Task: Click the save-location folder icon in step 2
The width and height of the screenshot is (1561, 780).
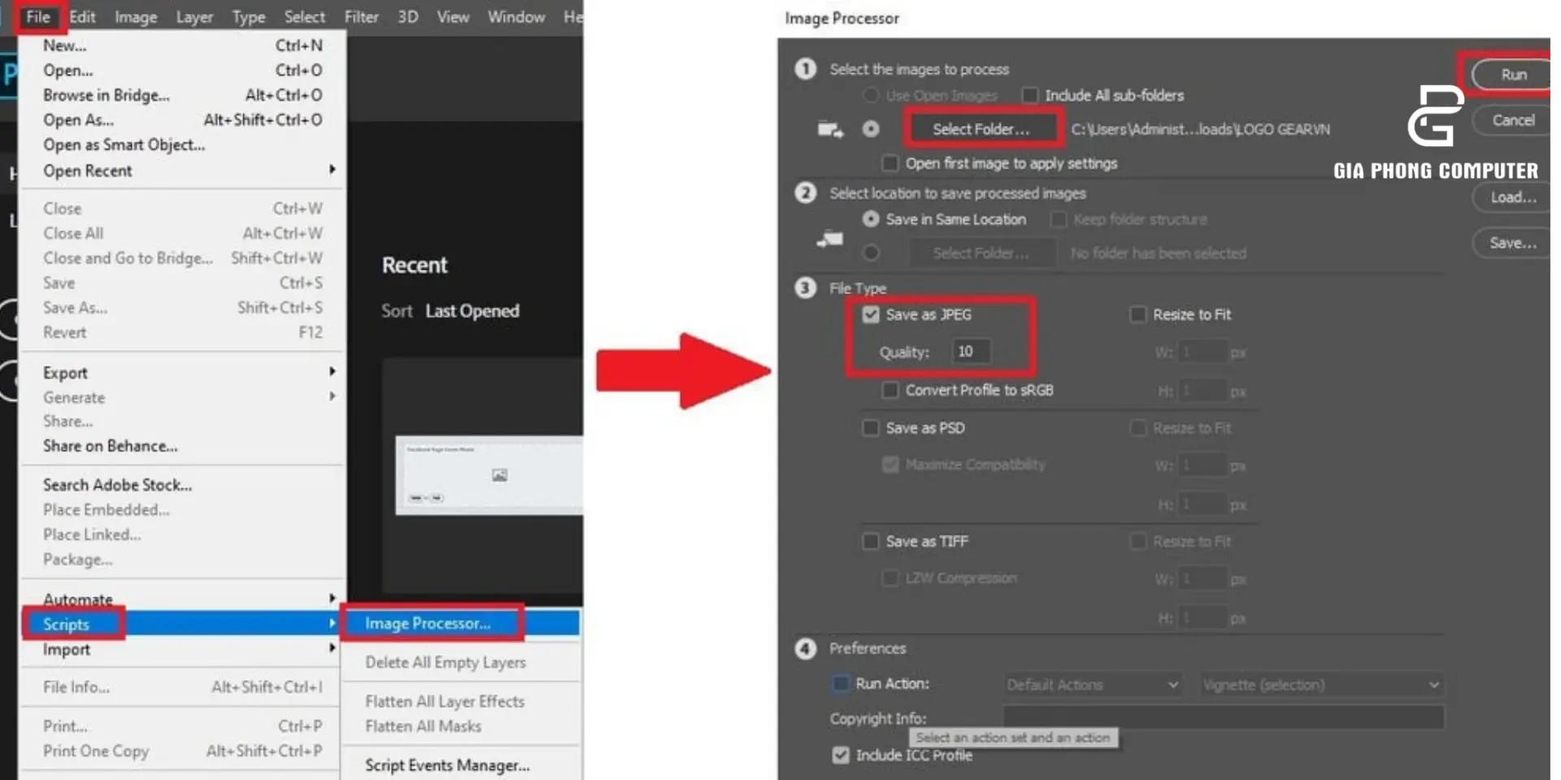Action: 829,239
